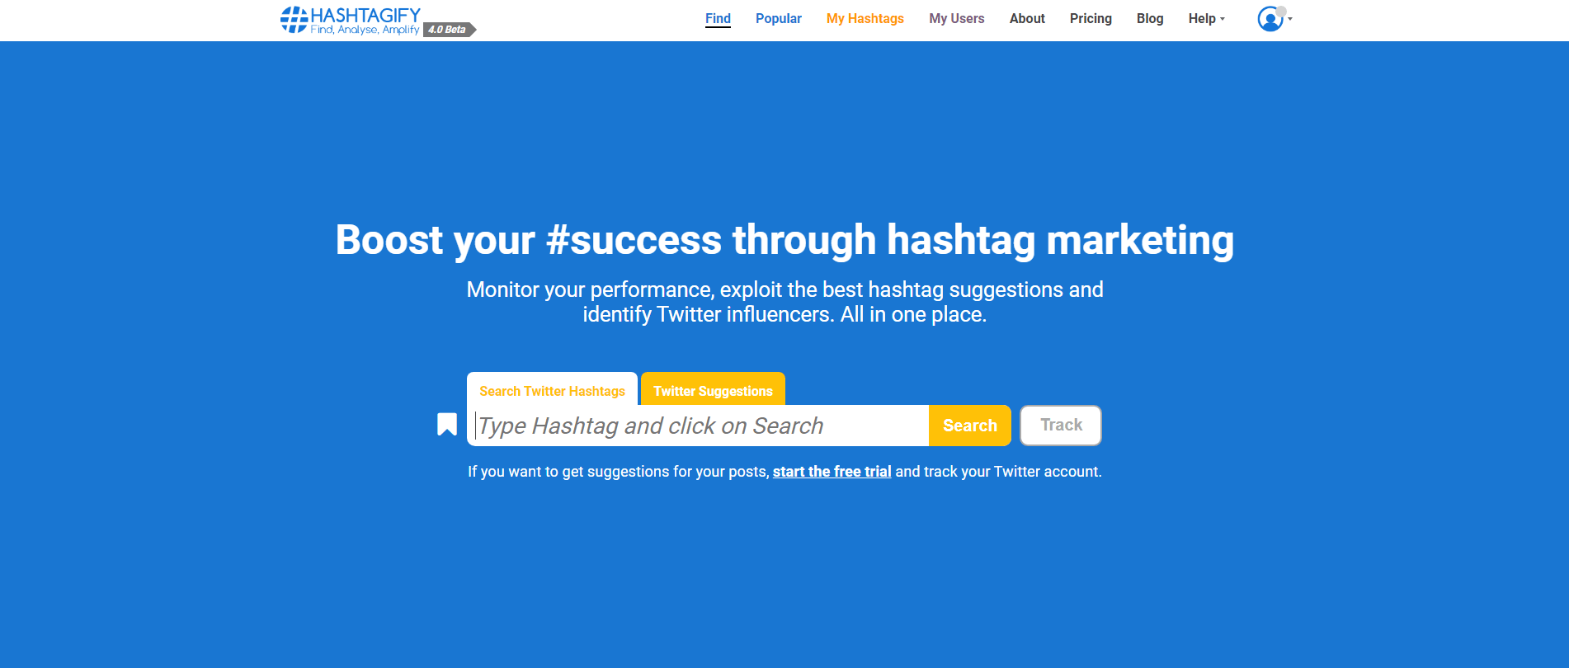Visit the My Users page
Screen dimensions: 1569x668
pyautogui.click(x=956, y=18)
